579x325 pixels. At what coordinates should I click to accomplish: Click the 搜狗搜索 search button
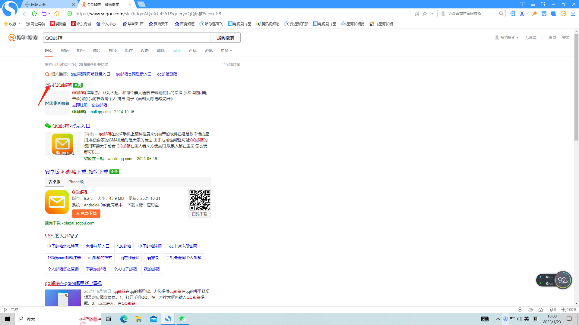point(226,38)
